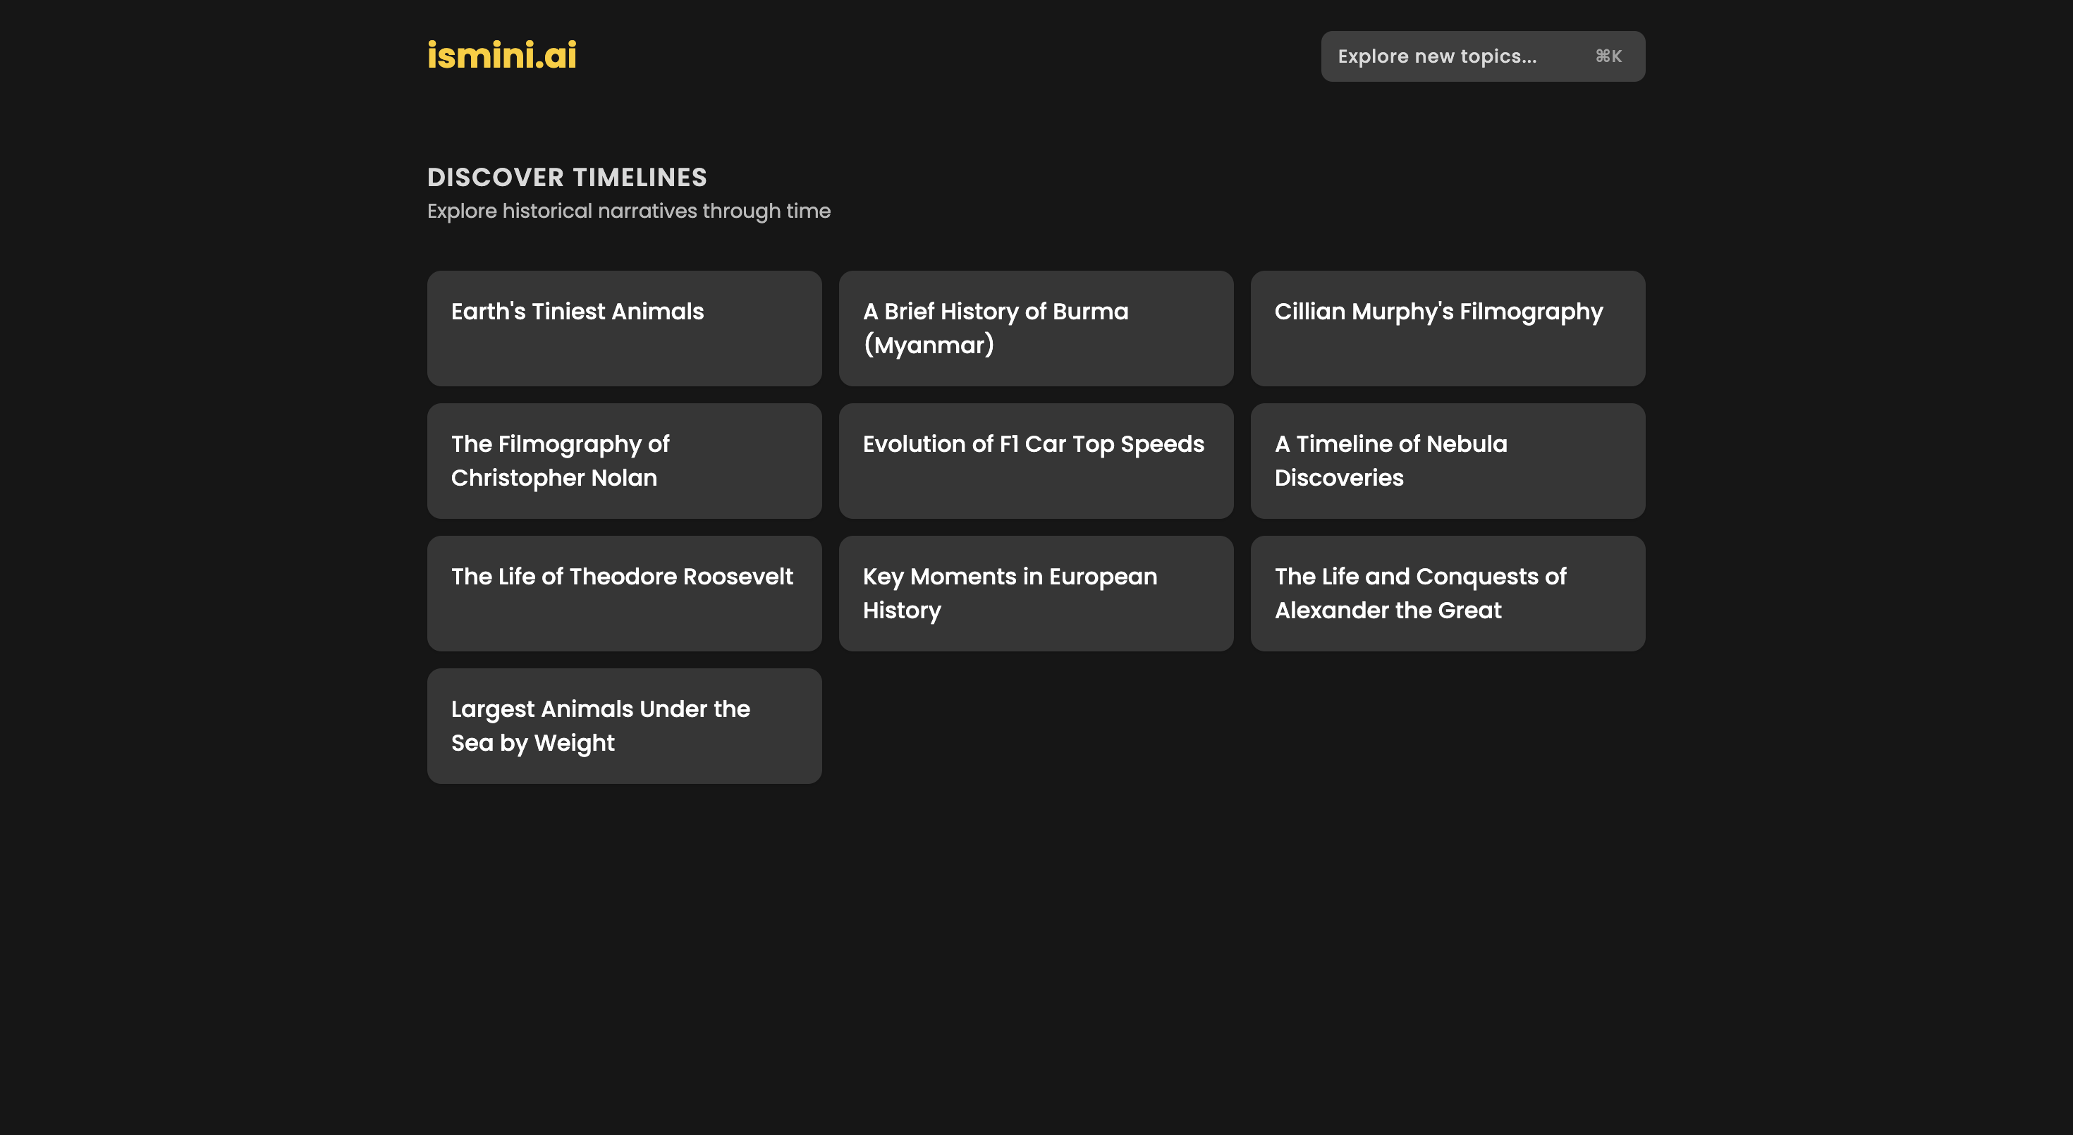Image resolution: width=2073 pixels, height=1135 pixels.
Task: Click the Discover Timelines heading
Action: tap(566, 177)
